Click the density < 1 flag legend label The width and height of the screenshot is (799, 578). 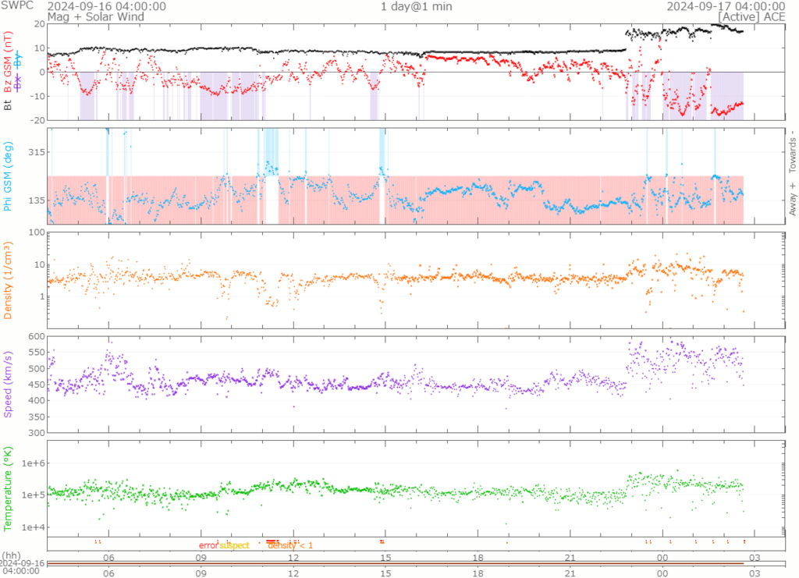point(290,545)
